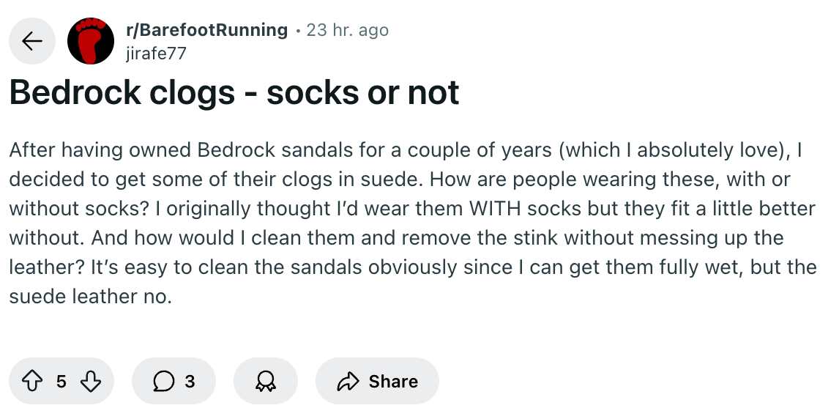Click 'After having owned' at the post's start

pyautogui.click(x=100, y=150)
